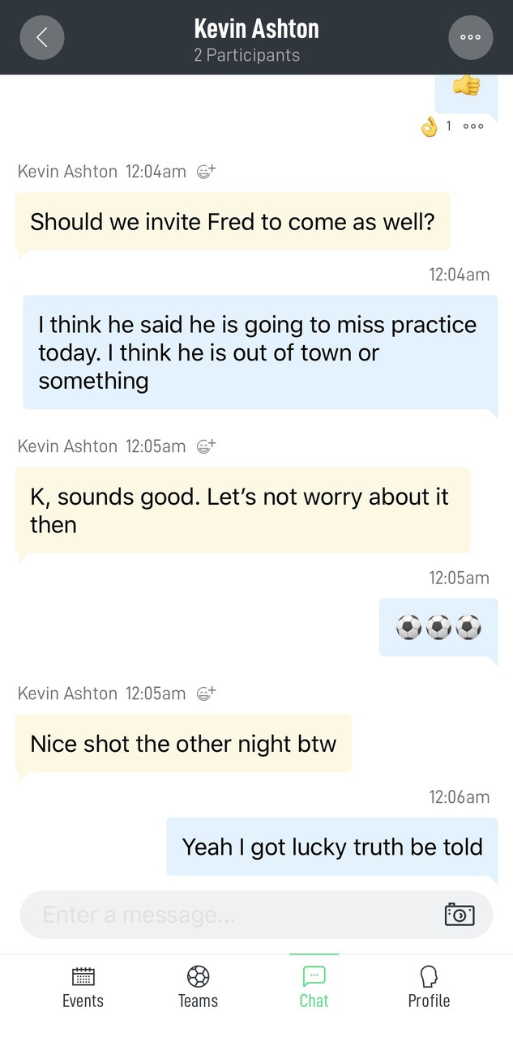
Task: Add reaction to 'Nice shot' message
Action: click(207, 693)
